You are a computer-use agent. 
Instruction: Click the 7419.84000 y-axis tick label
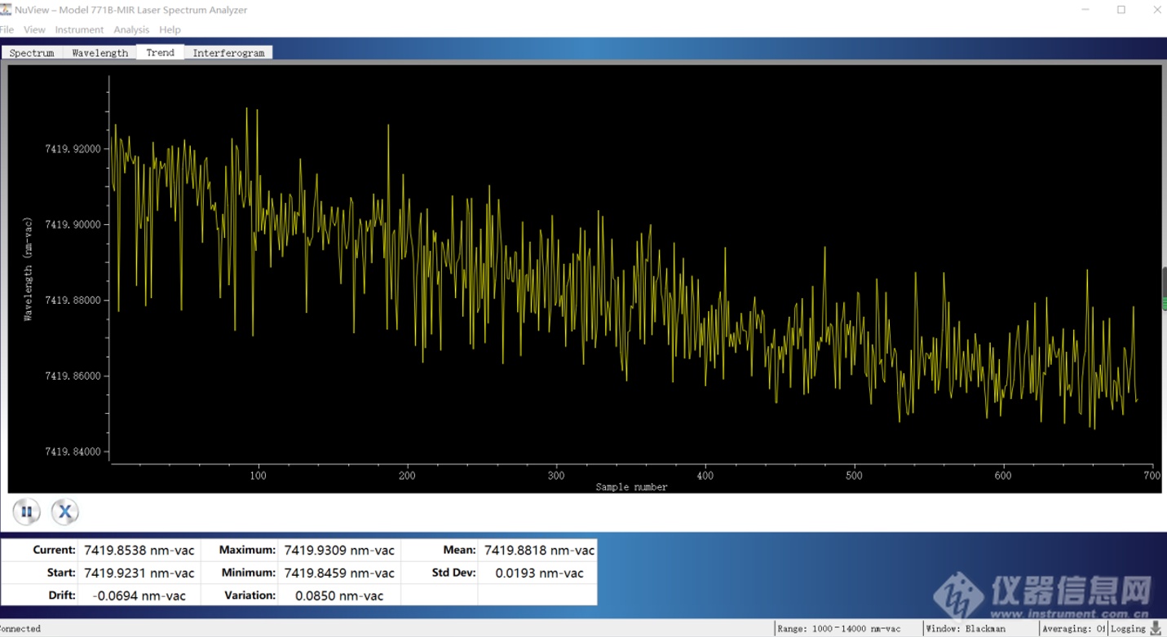point(73,452)
